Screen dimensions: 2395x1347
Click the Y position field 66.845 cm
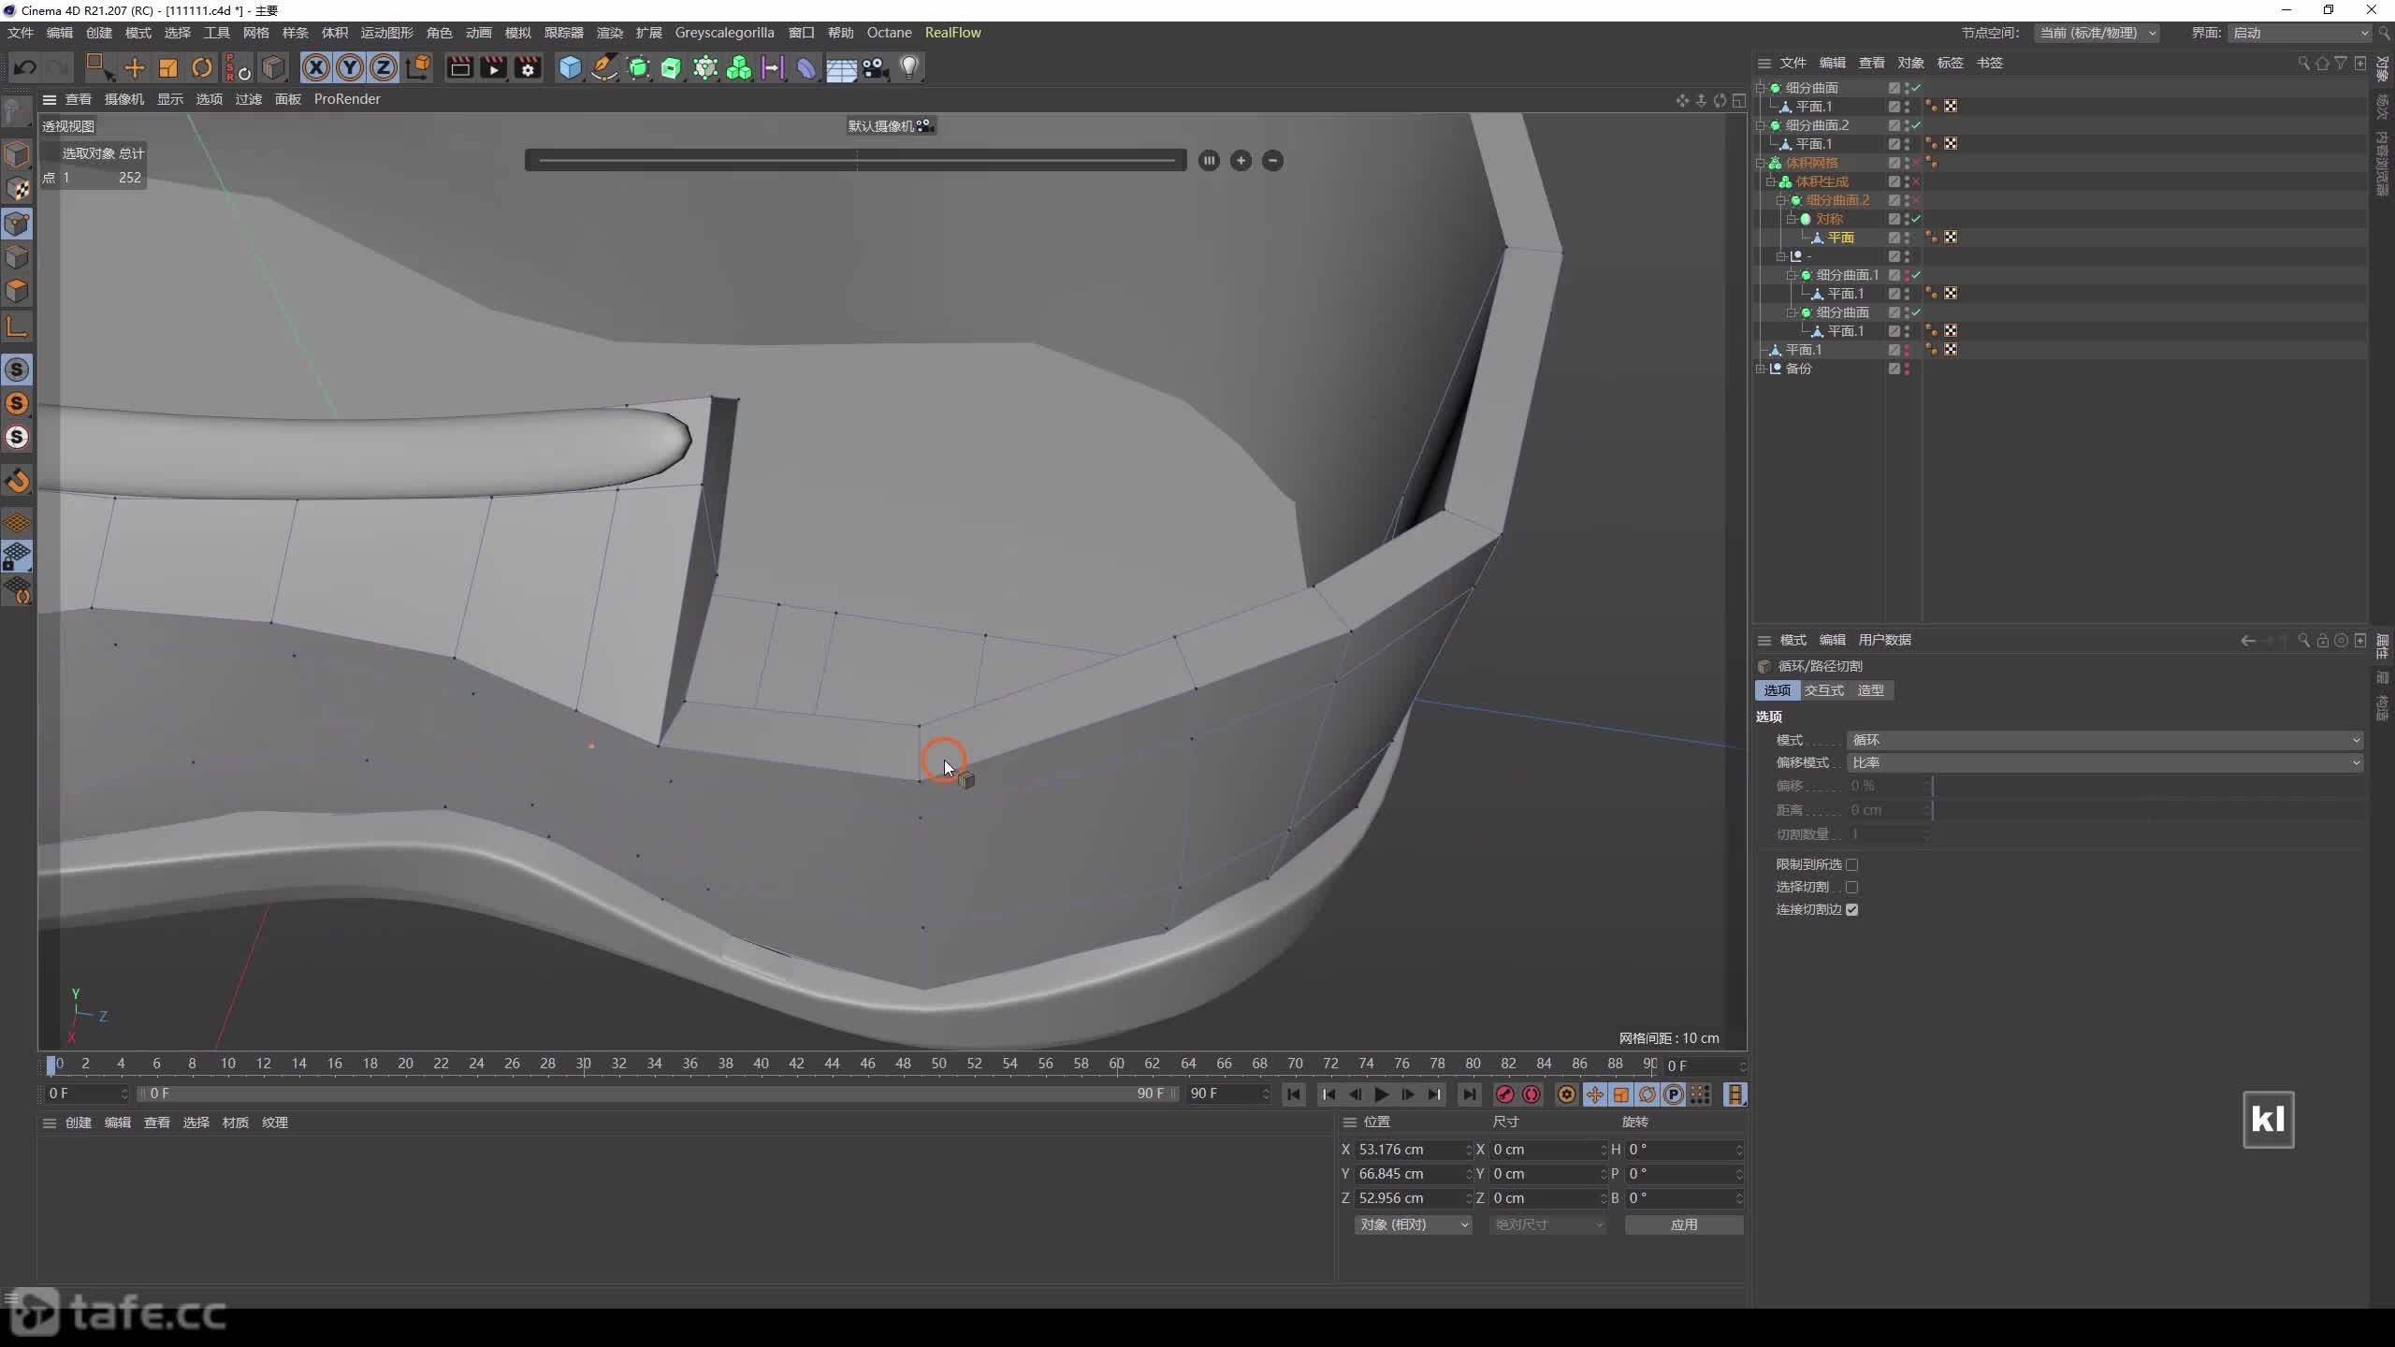tap(1412, 1174)
